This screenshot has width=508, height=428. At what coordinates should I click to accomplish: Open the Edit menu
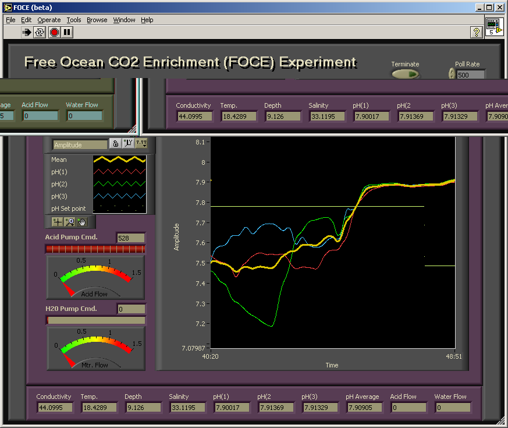(26, 20)
